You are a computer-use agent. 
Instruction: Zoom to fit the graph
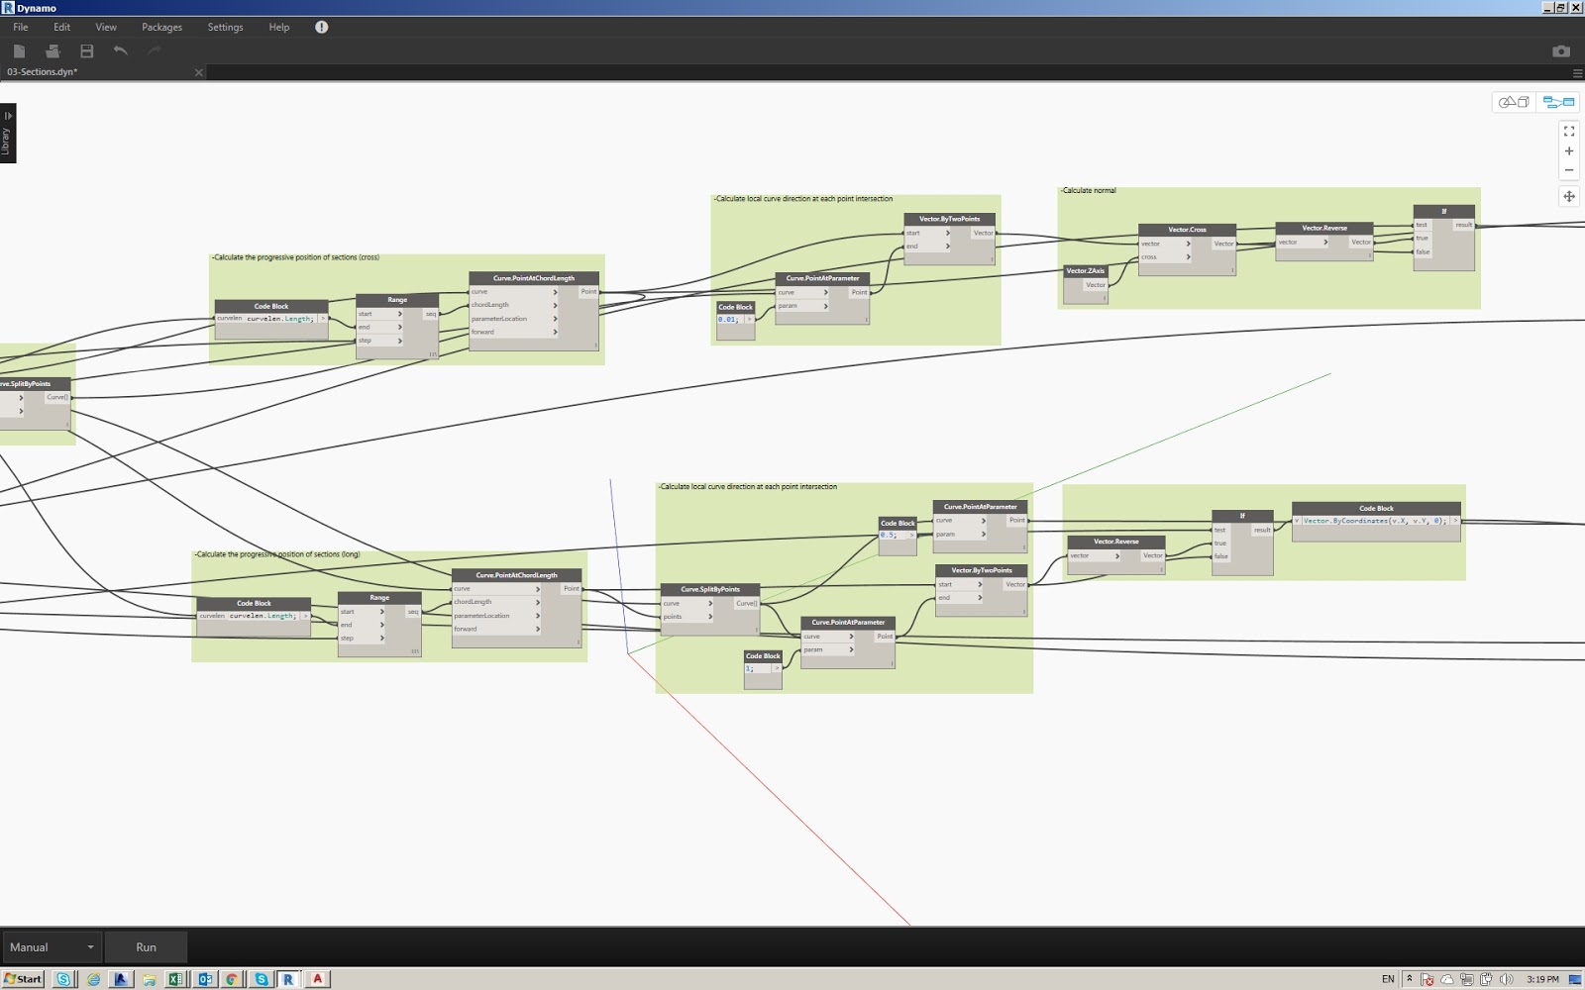point(1569,130)
